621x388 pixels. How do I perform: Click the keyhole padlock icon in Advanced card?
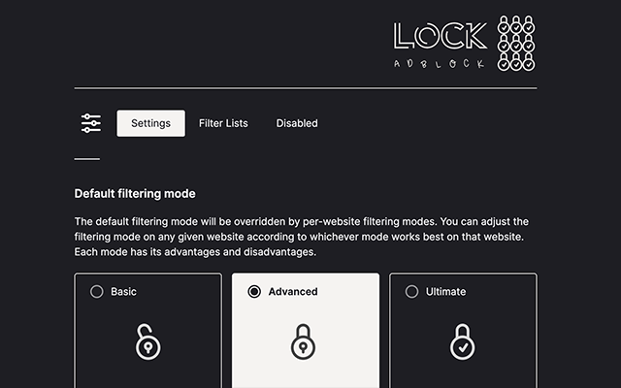(306, 341)
